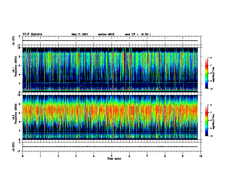
Task: Click the ch.1 spectrogram plot area
Action: 110,70
